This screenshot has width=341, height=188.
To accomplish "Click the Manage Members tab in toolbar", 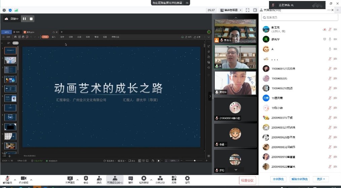I will [x=114, y=179].
